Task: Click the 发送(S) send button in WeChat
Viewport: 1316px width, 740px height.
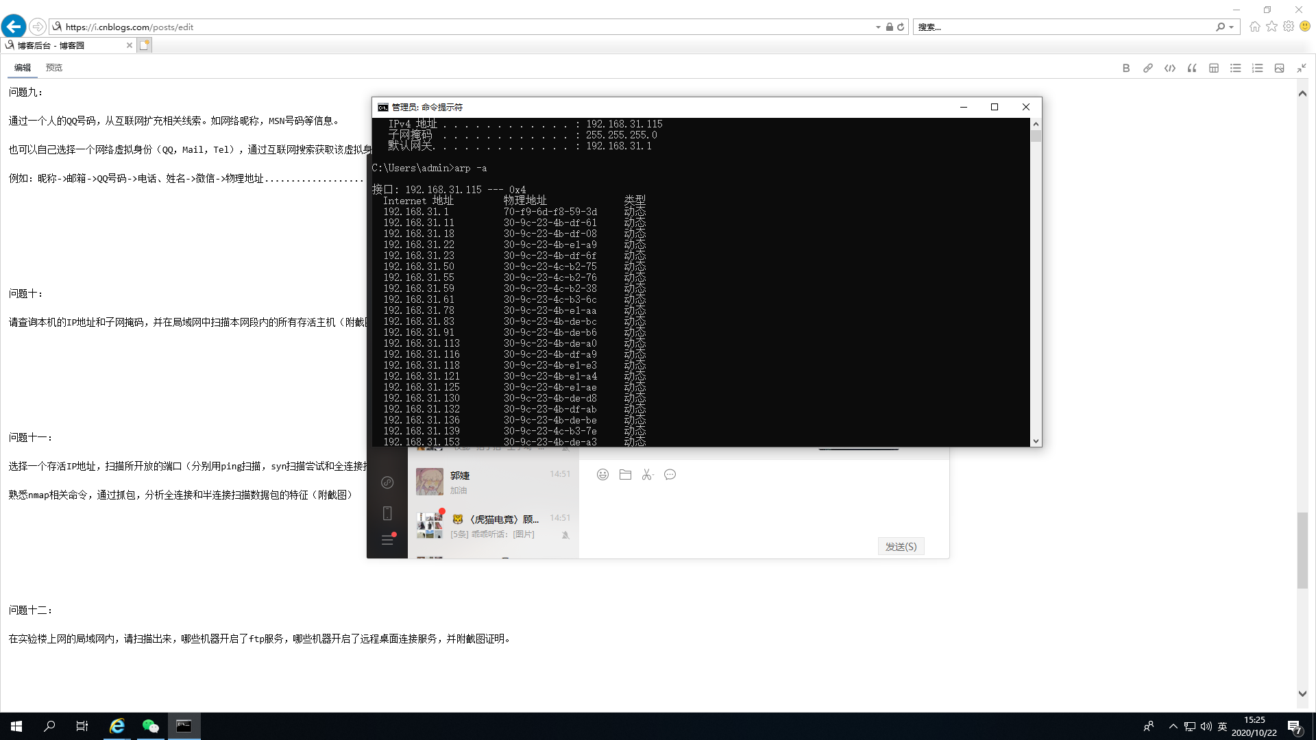Action: (901, 547)
